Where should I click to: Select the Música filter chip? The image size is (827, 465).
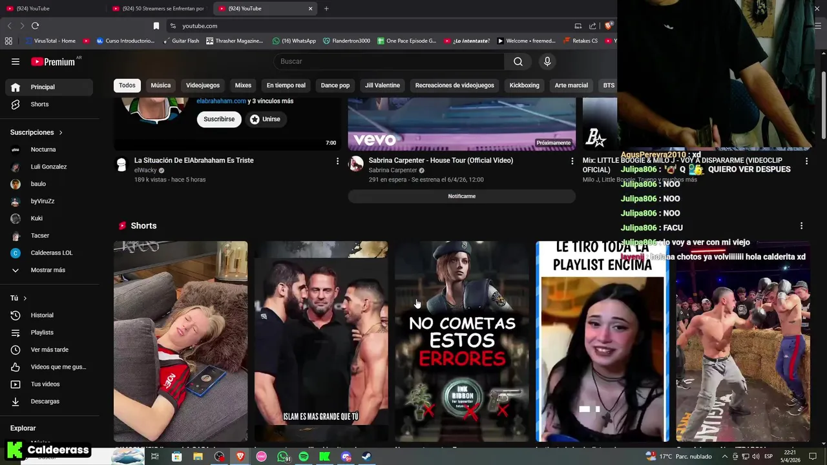[161, 85]
